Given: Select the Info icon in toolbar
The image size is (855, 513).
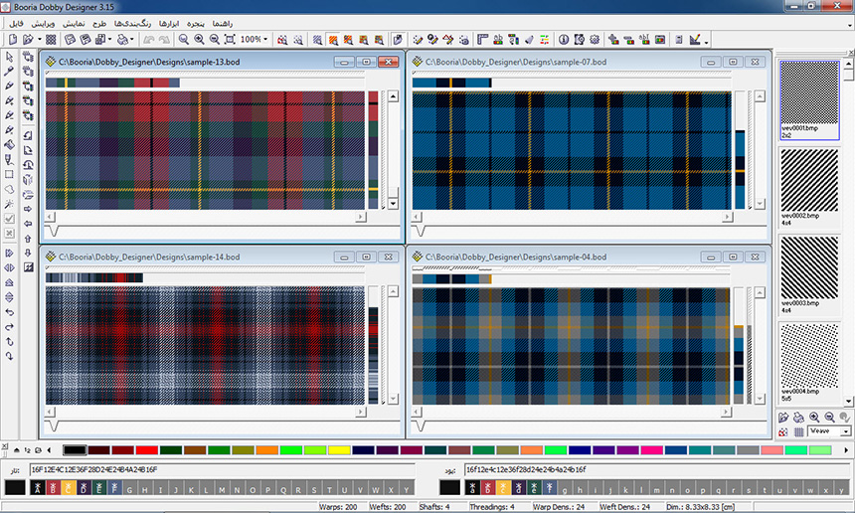Looking at the screenshot, I should point(564,39).
